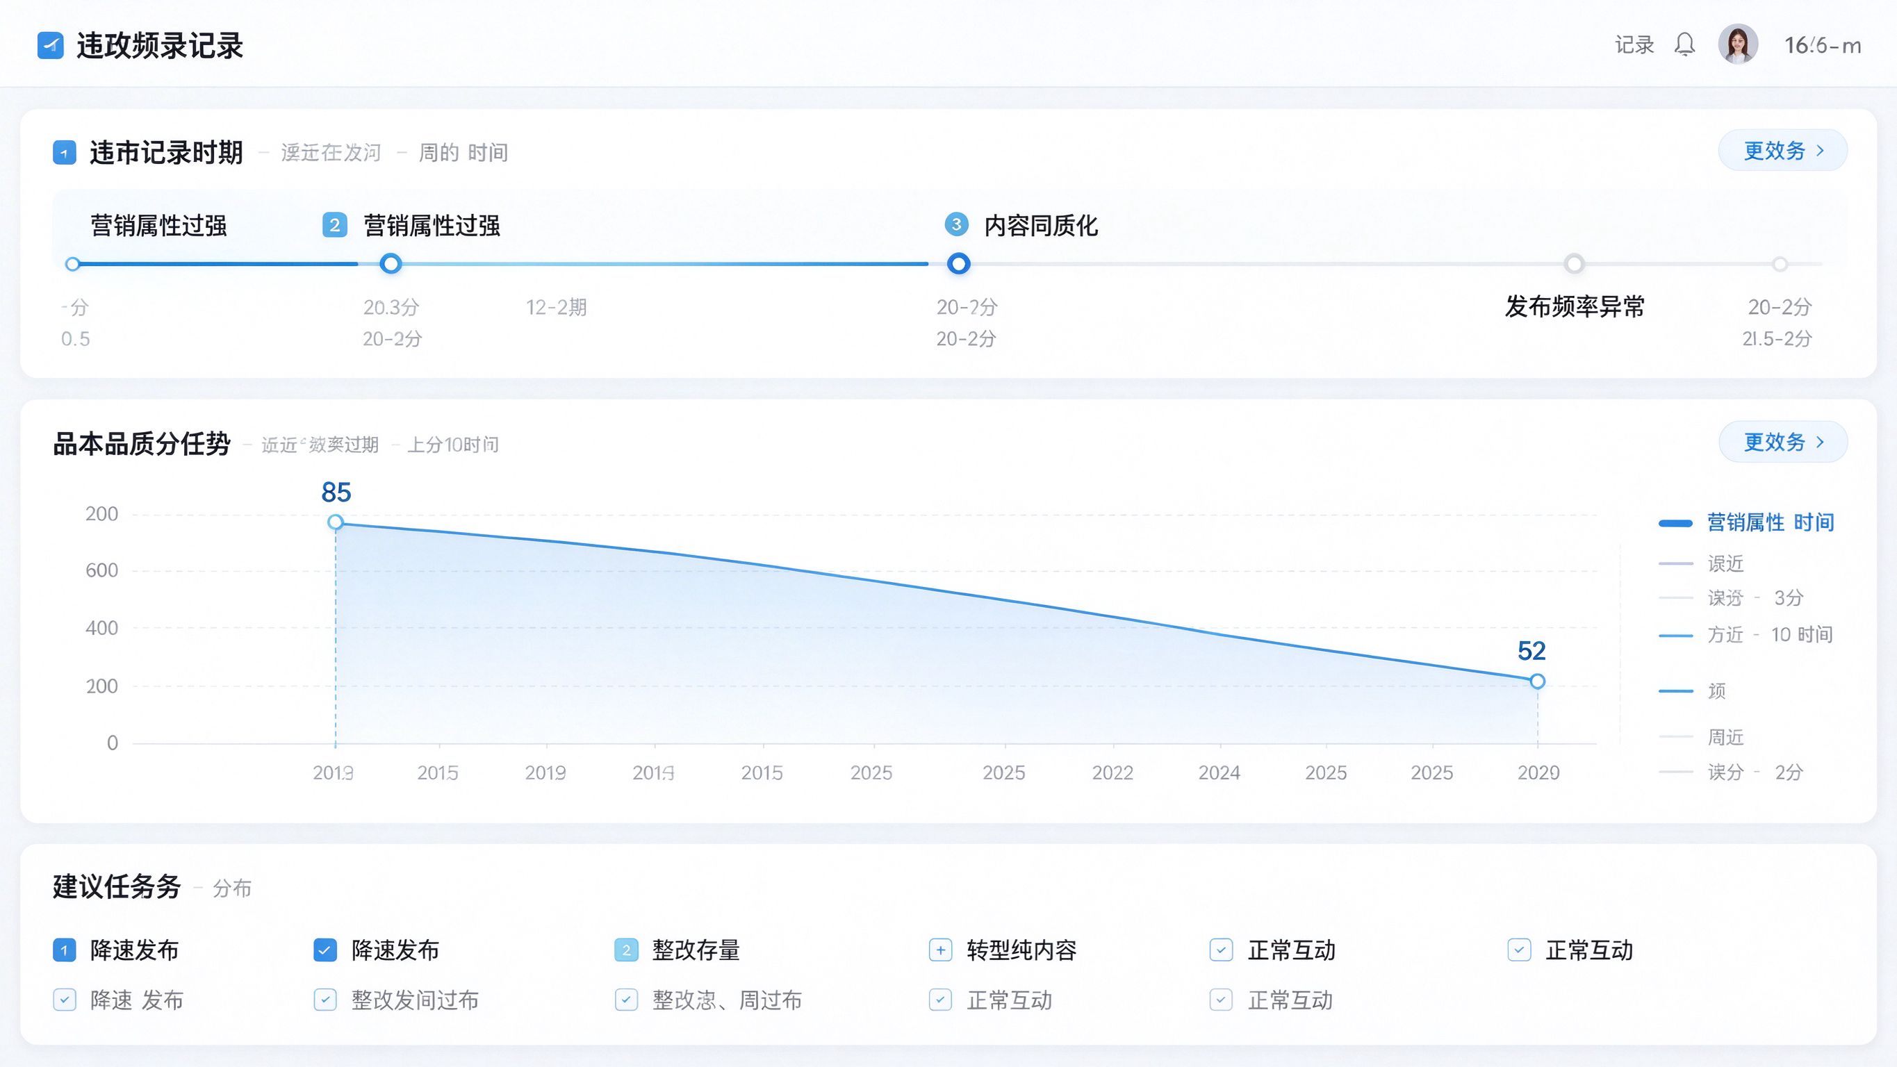Click the 52 data point on chart
The image size is (1897, 1067).
[1537, 681]
